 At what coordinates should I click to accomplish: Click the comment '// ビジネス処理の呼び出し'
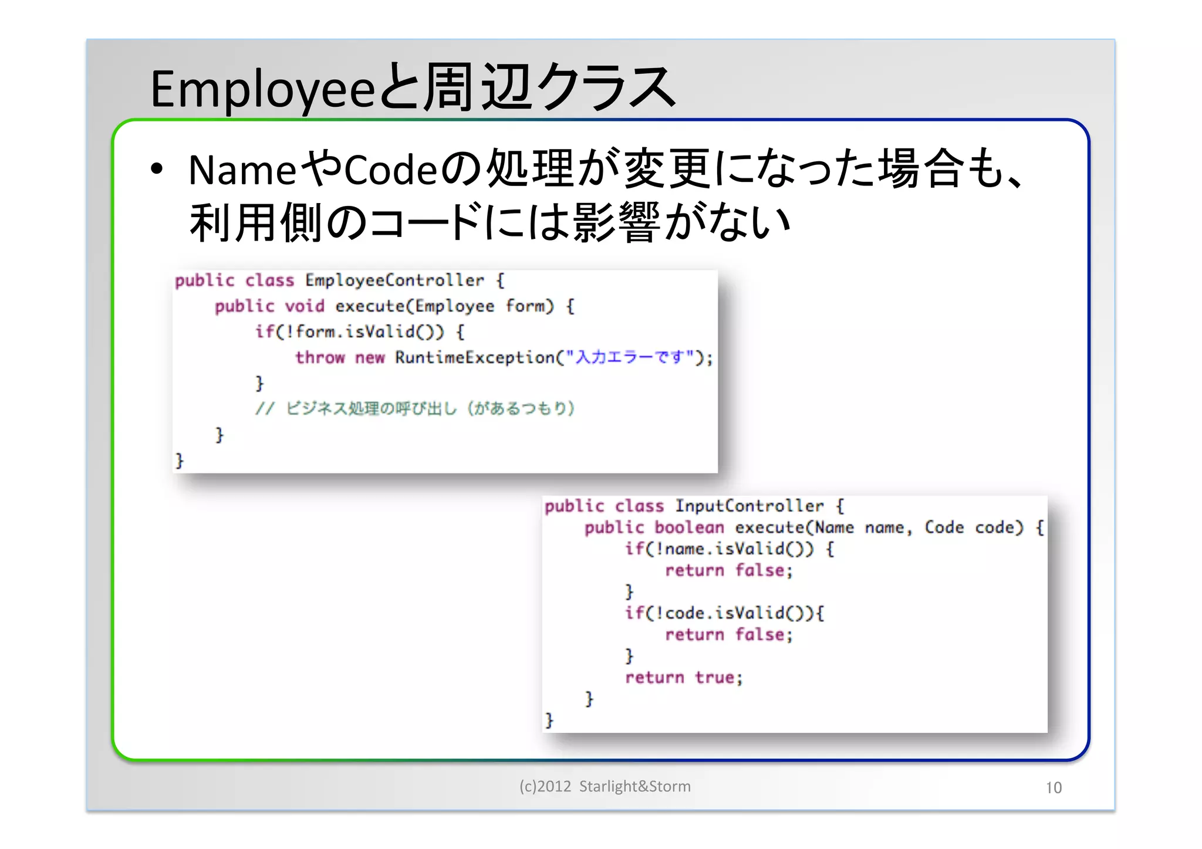(415, 408)
